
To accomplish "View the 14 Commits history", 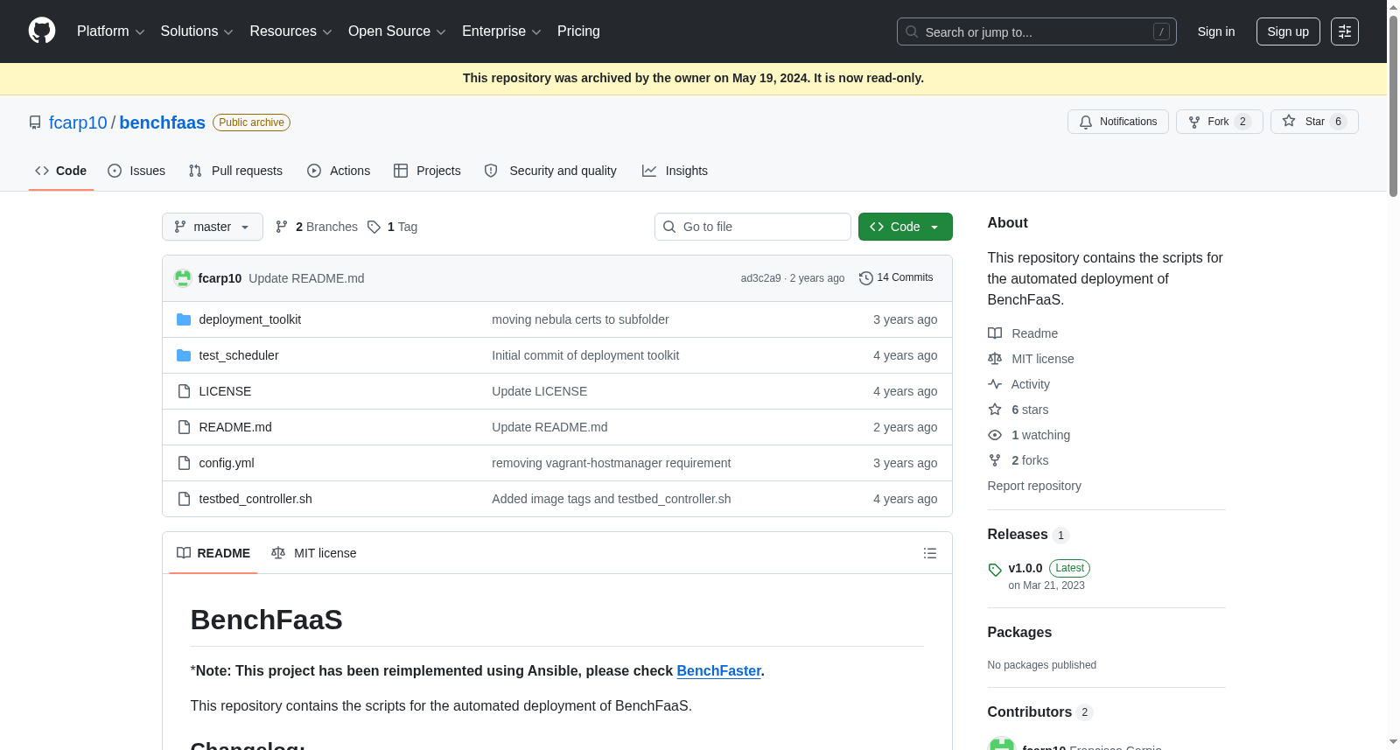I will (896, 278).
